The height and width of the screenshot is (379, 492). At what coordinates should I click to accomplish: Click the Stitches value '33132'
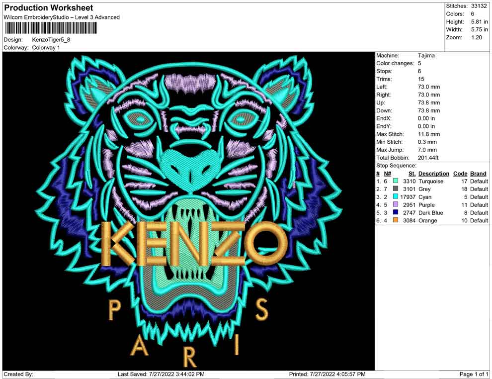[x=479, y=6]
